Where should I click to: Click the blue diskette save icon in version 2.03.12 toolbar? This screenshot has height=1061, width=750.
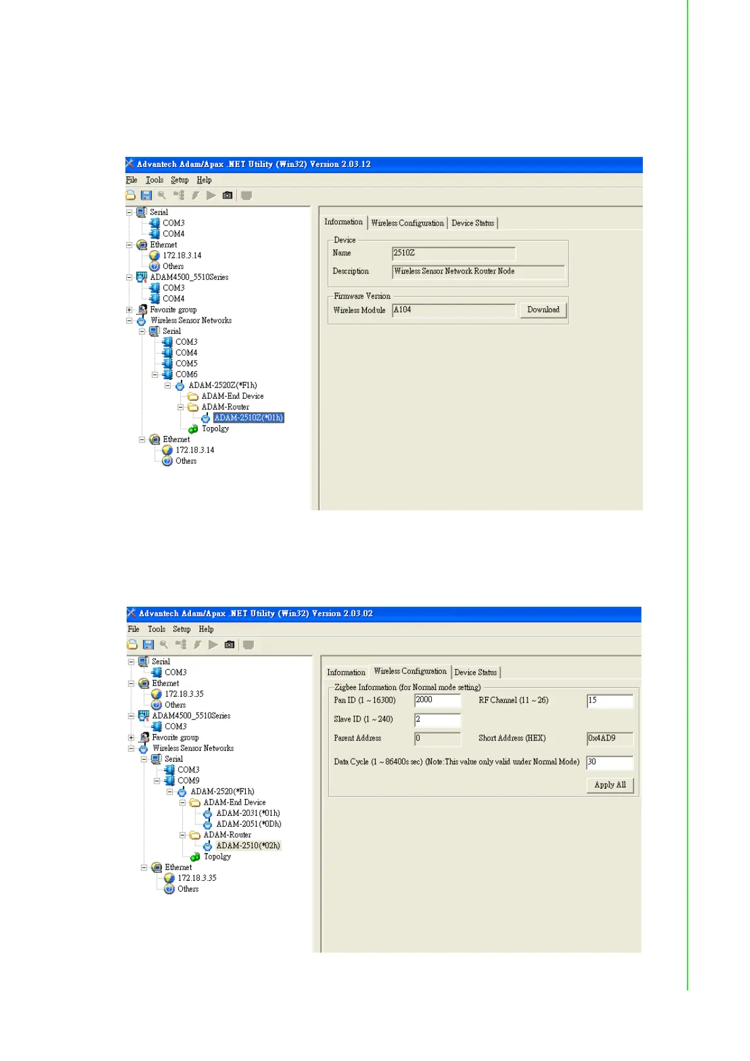[146, 195]
